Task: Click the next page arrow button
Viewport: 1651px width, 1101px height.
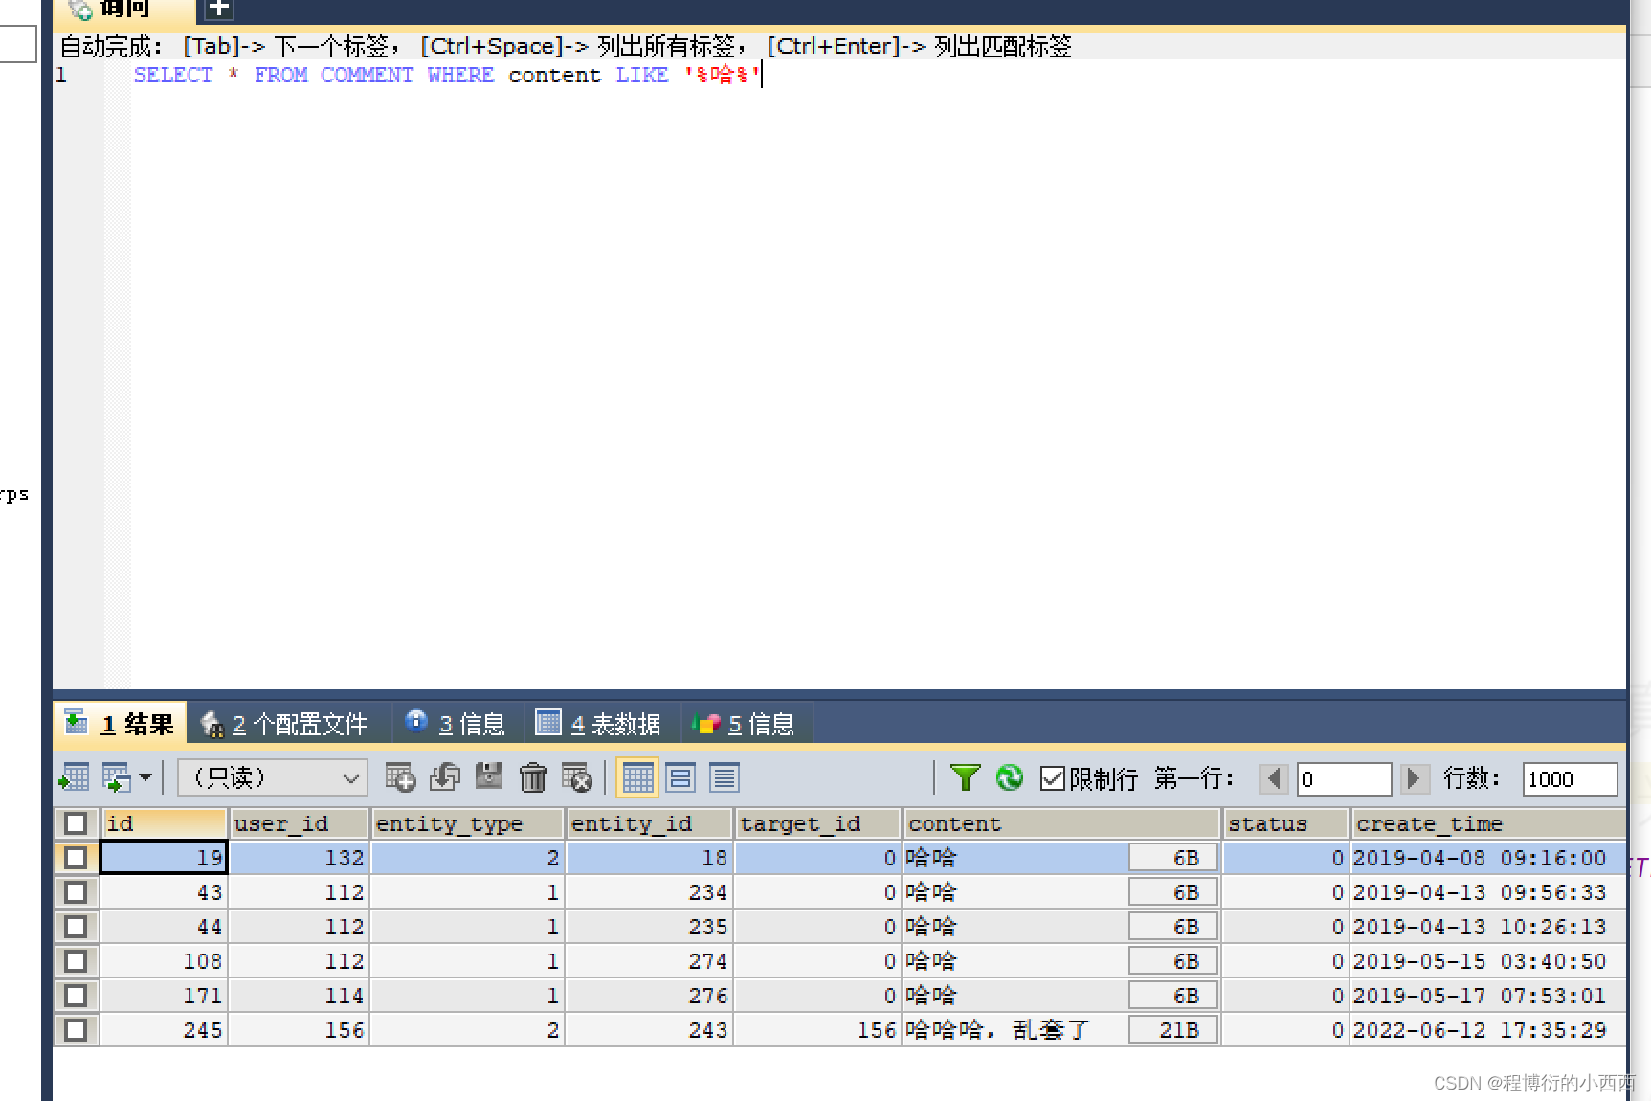Action: 1415,778
